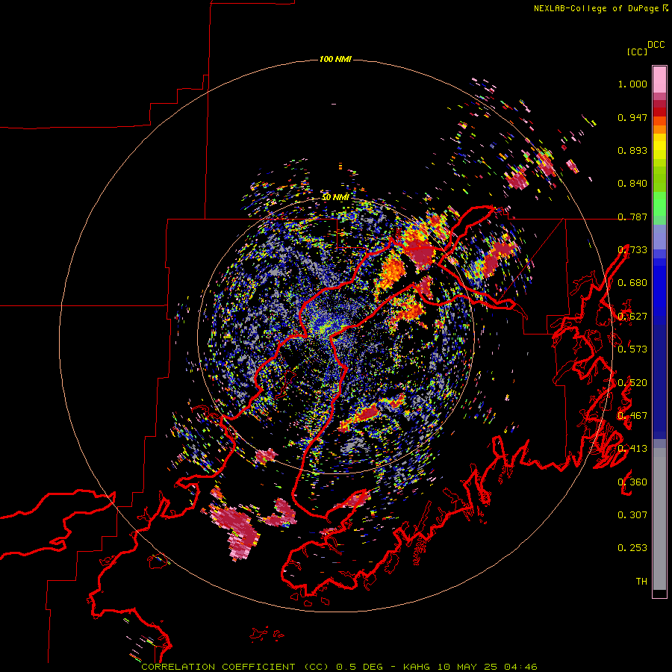Click the 0.307 scale value
The width and height of the screenshot is (672, 672).
point(632,514)
